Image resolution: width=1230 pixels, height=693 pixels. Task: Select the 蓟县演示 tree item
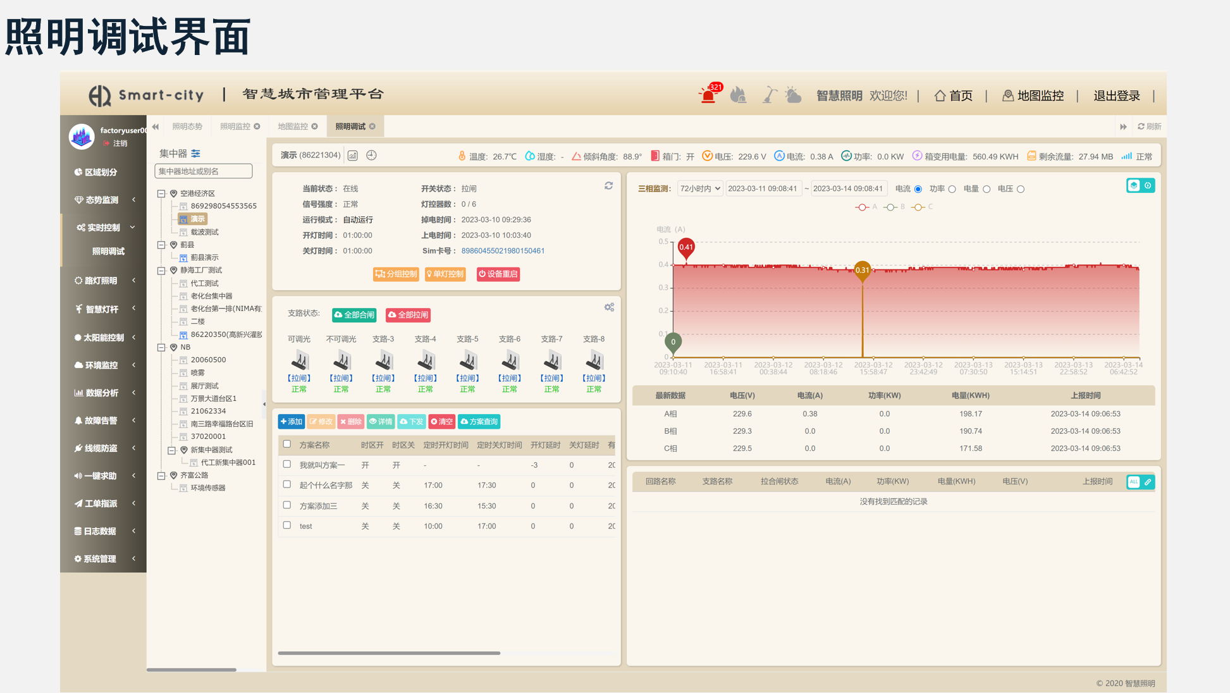click(204, 257)
